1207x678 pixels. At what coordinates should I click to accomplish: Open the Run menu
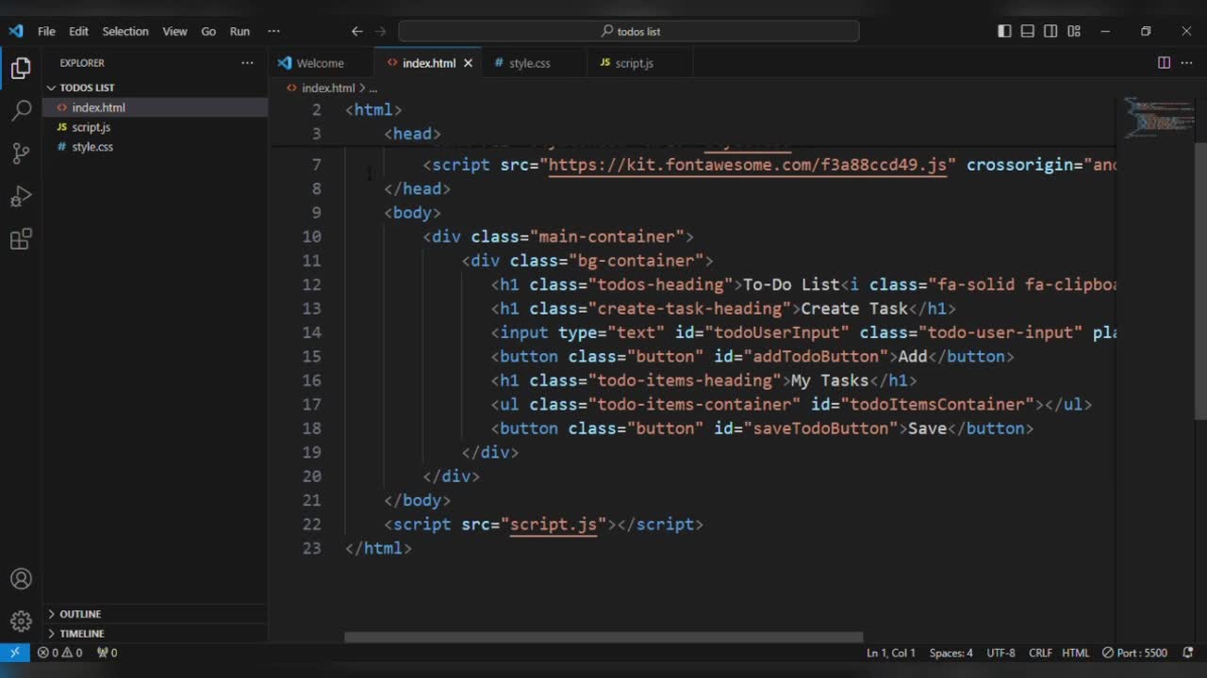pos(240,31)
